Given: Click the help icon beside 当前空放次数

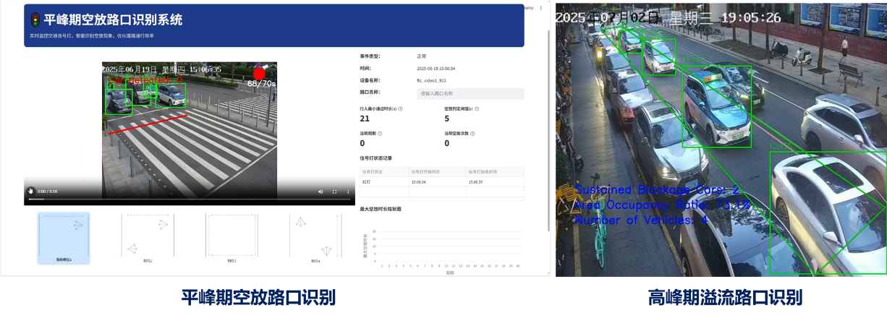Looking at the screenshot, I should tap(472, 133).
